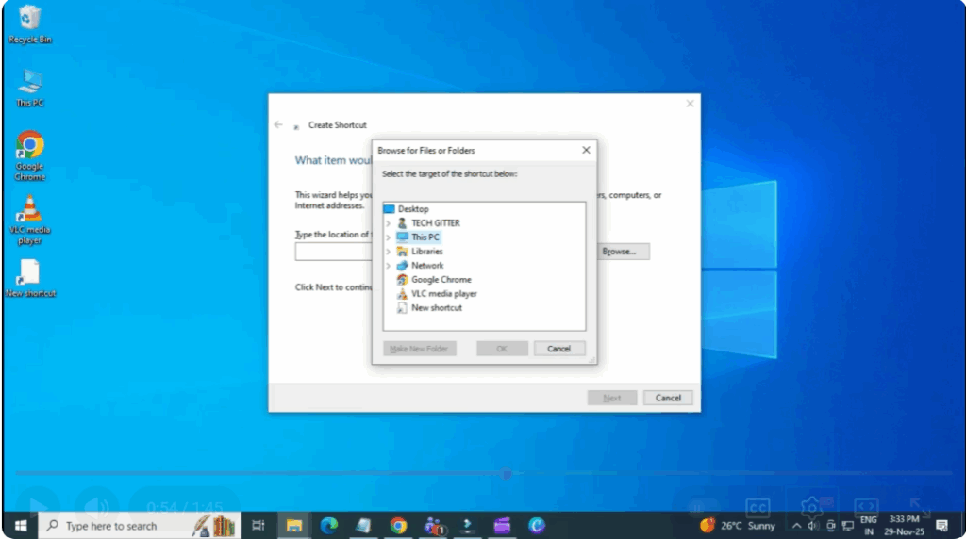Cancel the Browse for Files dialog
This screenshot has width=966, height=539.
point(558,349)
